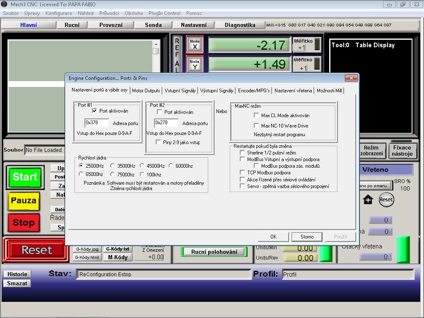Select the 45000Hz kernel speed option
This screenshot has height=318, width=424.
pyautogui.click(x=142, y=166)
